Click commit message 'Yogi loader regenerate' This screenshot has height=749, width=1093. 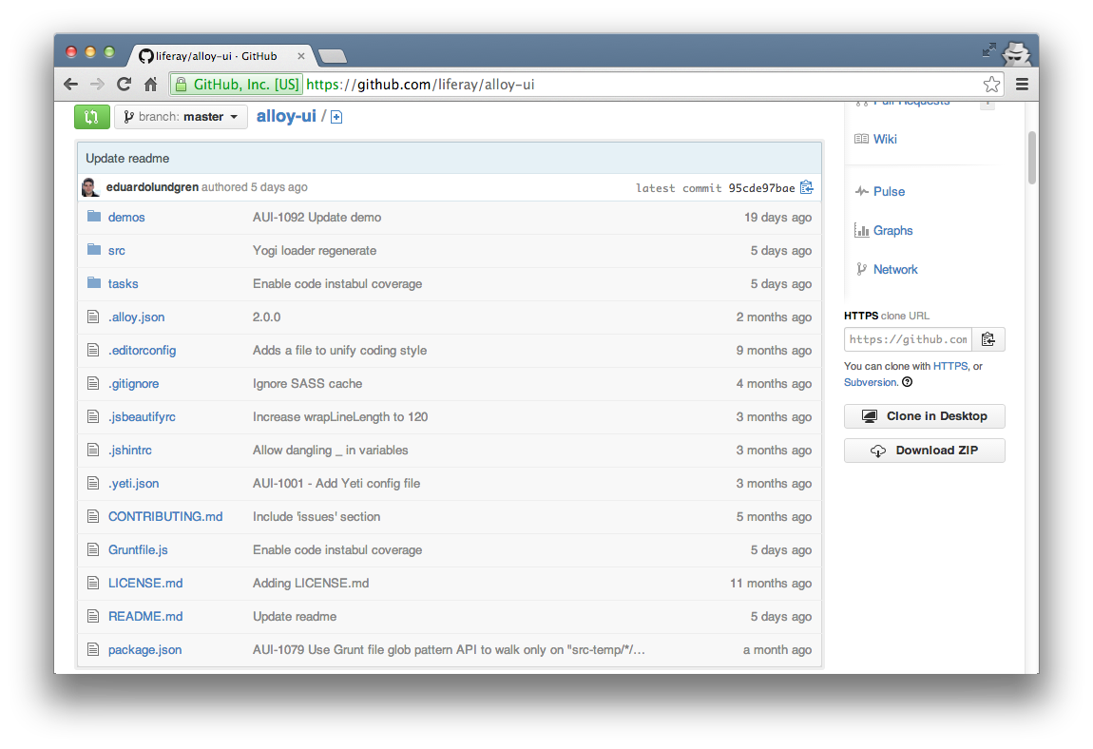315,250
